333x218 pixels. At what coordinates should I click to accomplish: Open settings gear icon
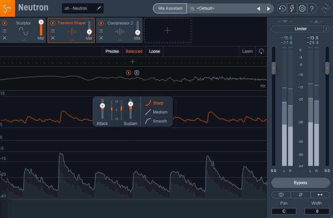(x=302, y=8)
